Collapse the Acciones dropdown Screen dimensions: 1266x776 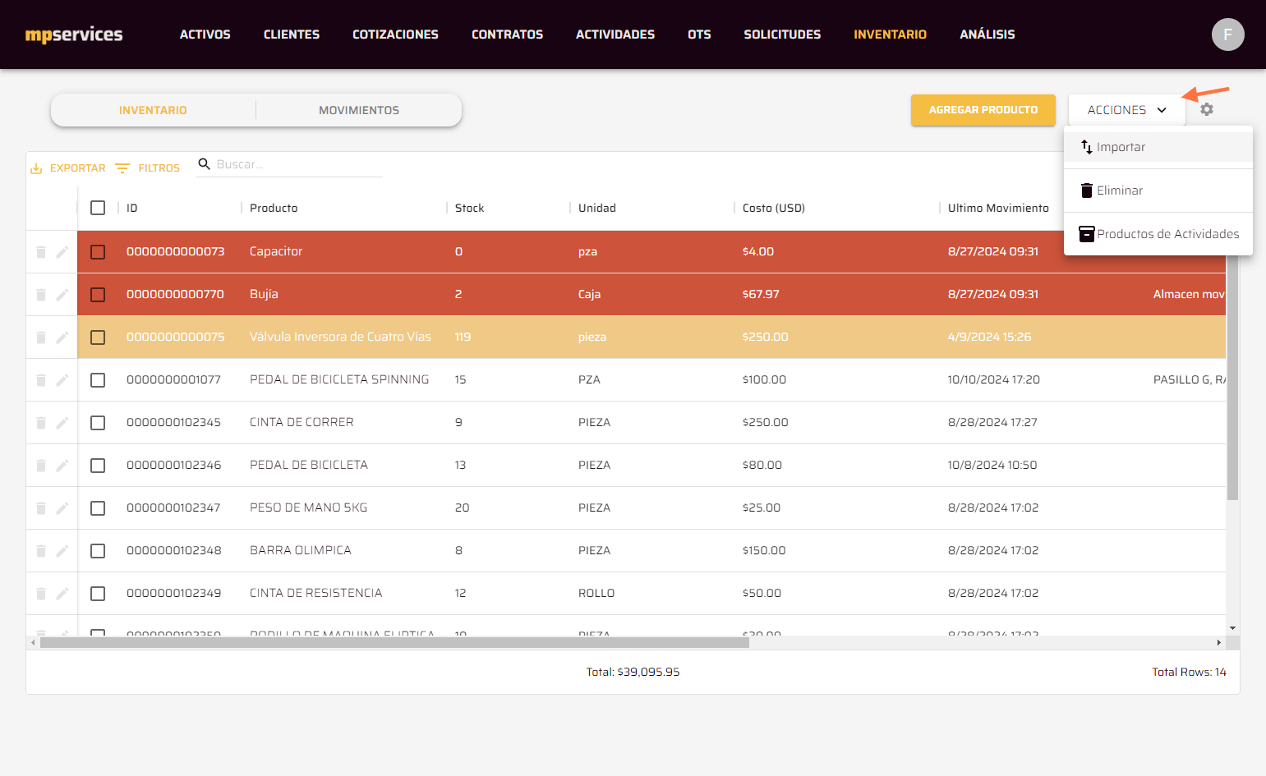tap(1126, 110)
